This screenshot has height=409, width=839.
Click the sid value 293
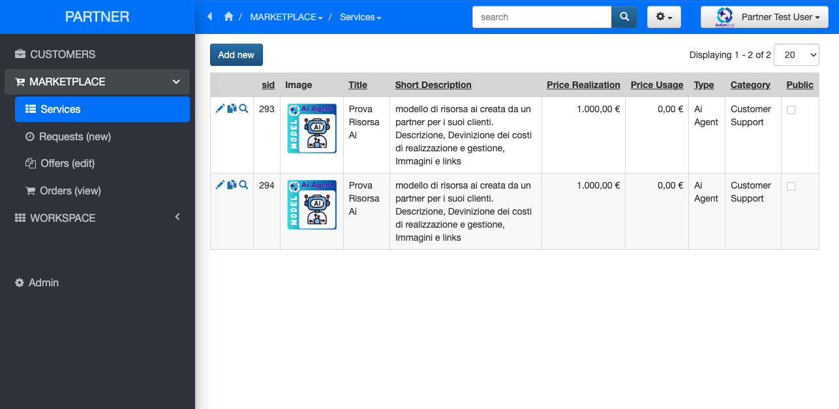click(267, 109)
